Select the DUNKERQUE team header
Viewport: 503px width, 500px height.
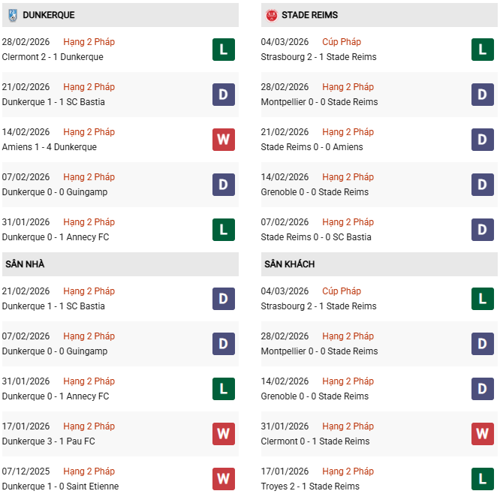(48, 15)
